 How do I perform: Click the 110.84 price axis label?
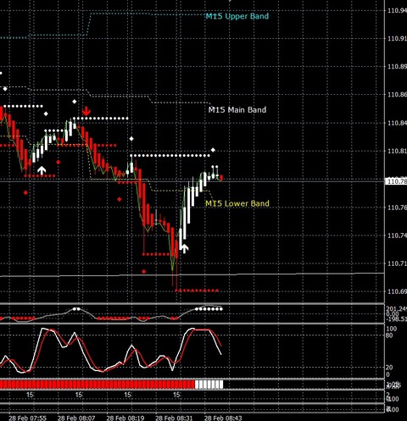point(397,123)
